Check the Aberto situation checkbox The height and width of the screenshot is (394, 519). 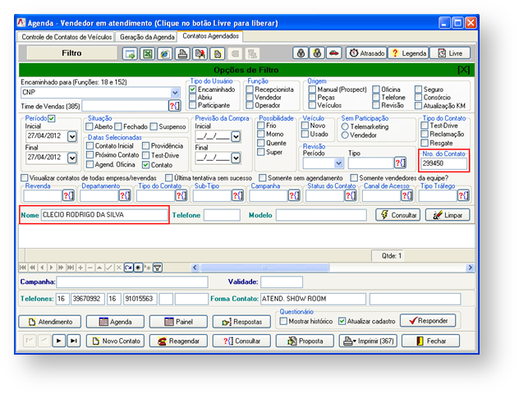point(89,126)
